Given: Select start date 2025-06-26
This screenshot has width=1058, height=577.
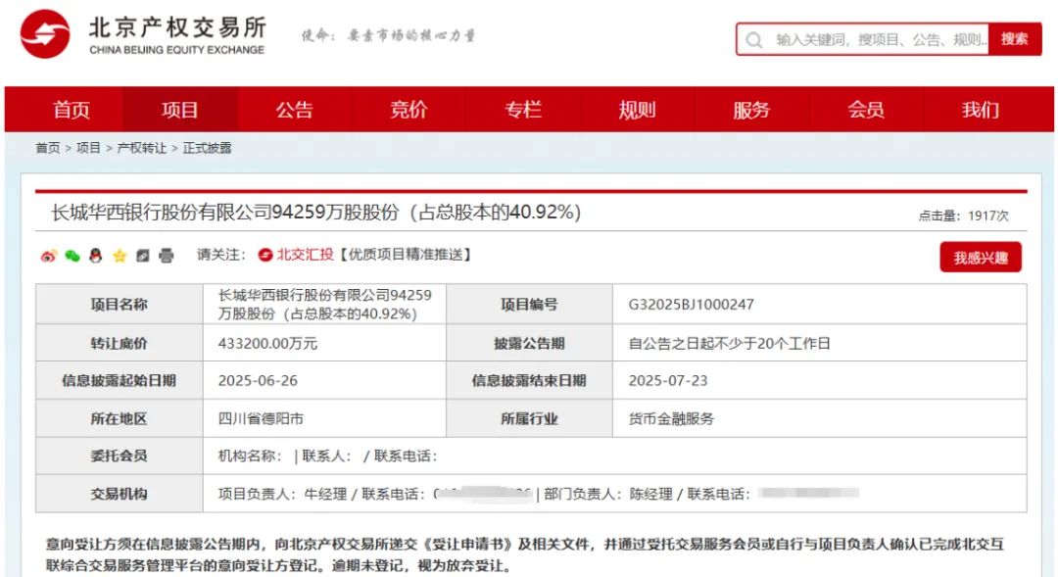Looking at the screenshot, I should pyautogui.click(x=258, y=381).
